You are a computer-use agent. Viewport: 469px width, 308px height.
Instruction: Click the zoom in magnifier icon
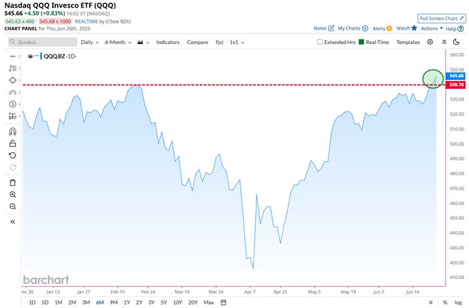[12, 194]
